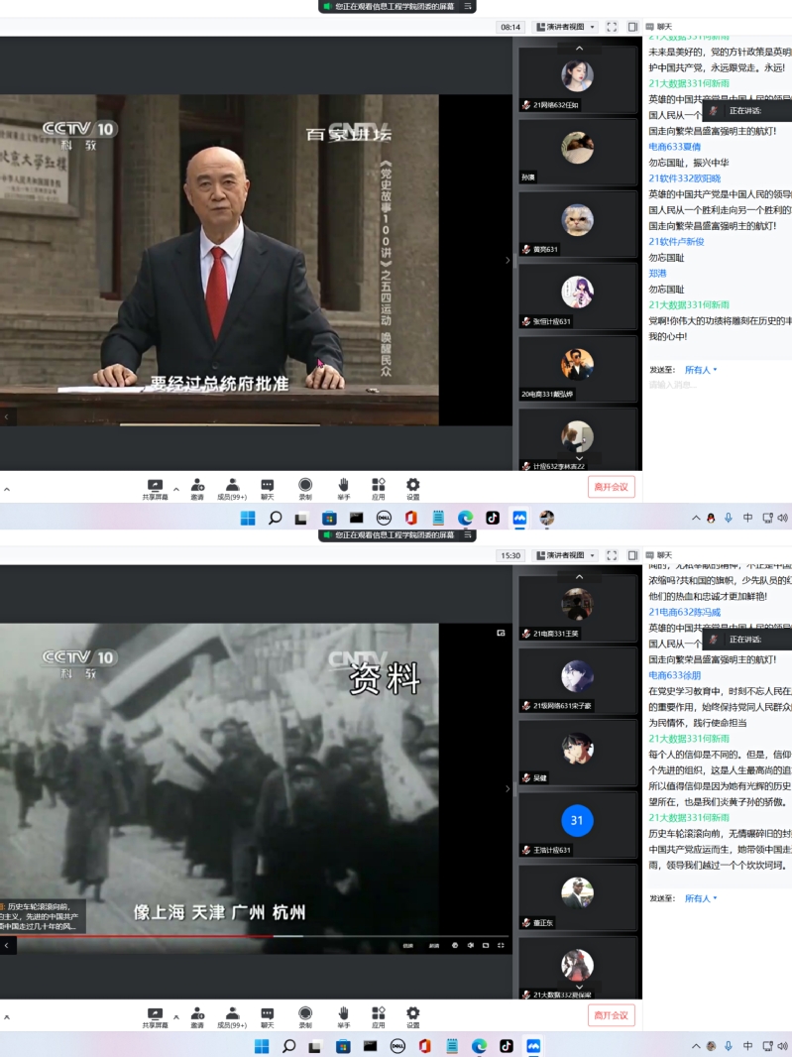Toggle the side panel icon beside 15:30 timer

pos(632,555)
